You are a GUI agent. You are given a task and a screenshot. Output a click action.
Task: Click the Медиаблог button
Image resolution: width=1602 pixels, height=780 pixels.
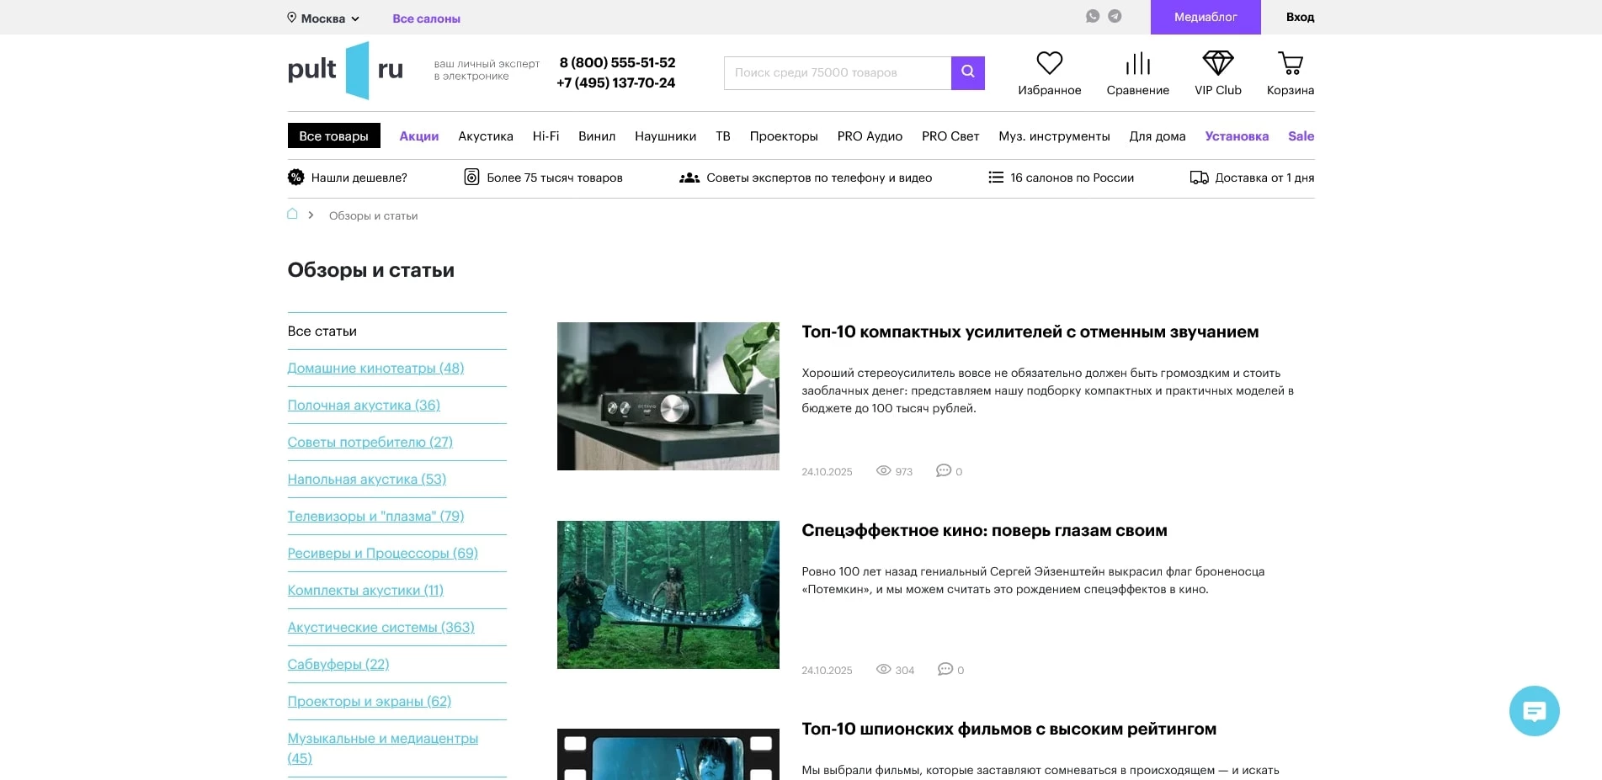click(1205, 17)
